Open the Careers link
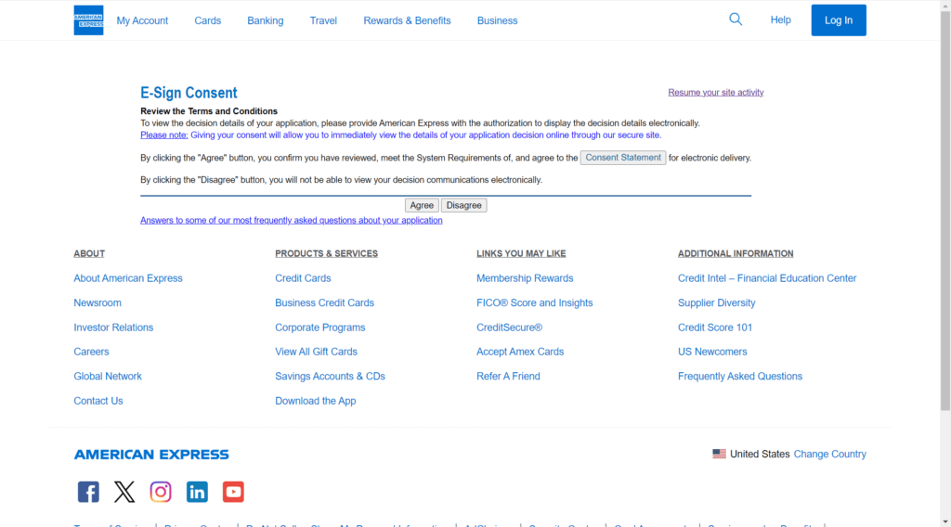The height and width of the screenshot is (527, 951). tap(91, 352)
